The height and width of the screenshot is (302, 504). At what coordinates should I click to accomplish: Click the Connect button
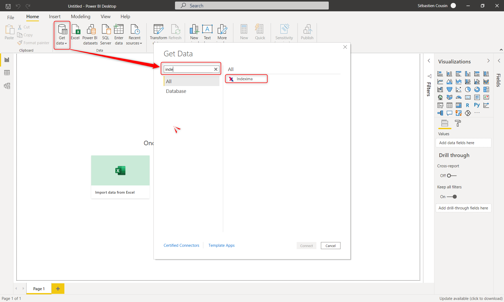[x=306, y=246]
